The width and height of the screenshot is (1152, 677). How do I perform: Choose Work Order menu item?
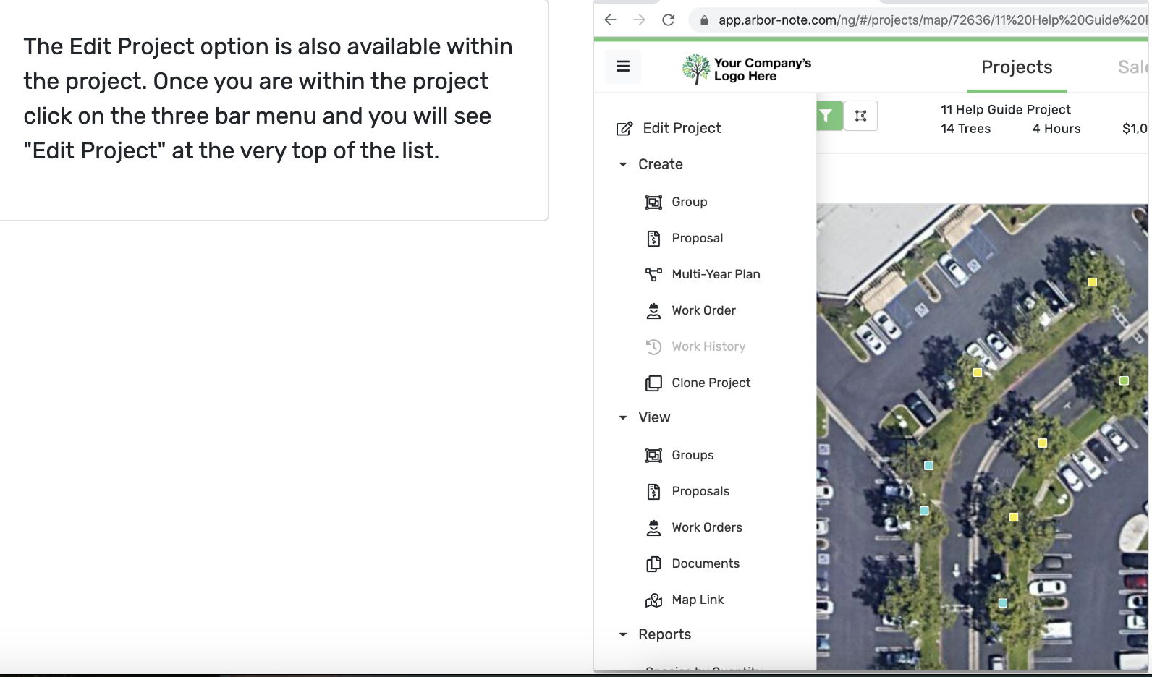pyautogui.click(x=706, y=311)
